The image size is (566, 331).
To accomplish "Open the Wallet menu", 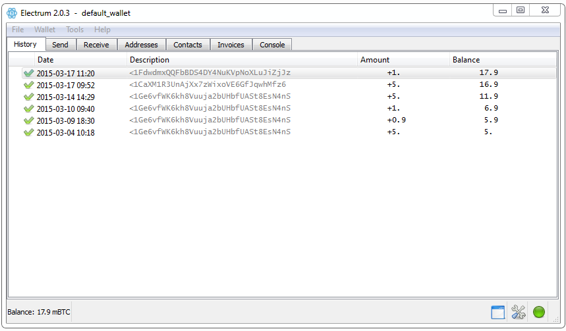I will pyautogui.click(x=45, y=30).
